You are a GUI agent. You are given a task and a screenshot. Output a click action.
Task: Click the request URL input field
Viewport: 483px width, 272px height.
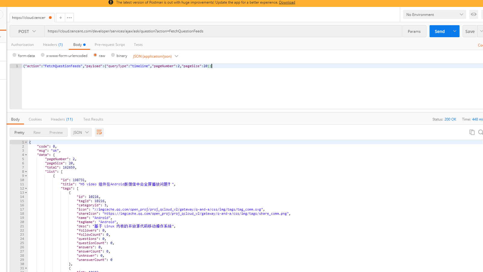point(222,31)
